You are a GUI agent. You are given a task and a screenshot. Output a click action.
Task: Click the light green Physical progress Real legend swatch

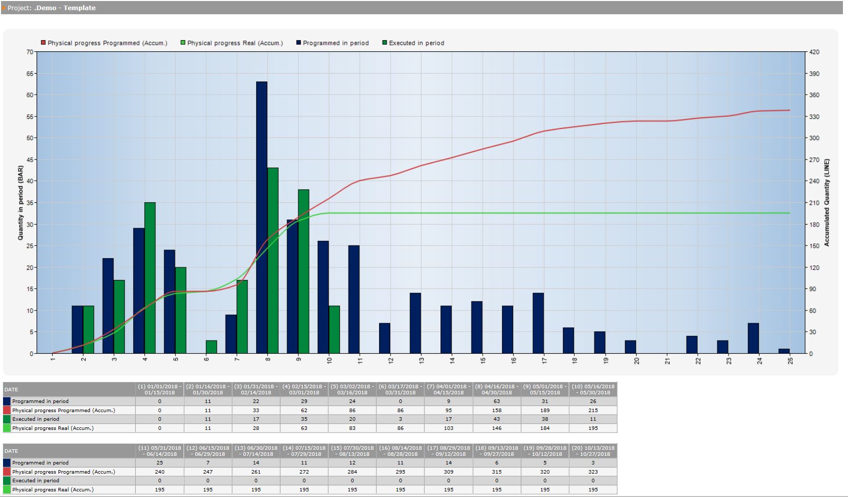(183, 43)
